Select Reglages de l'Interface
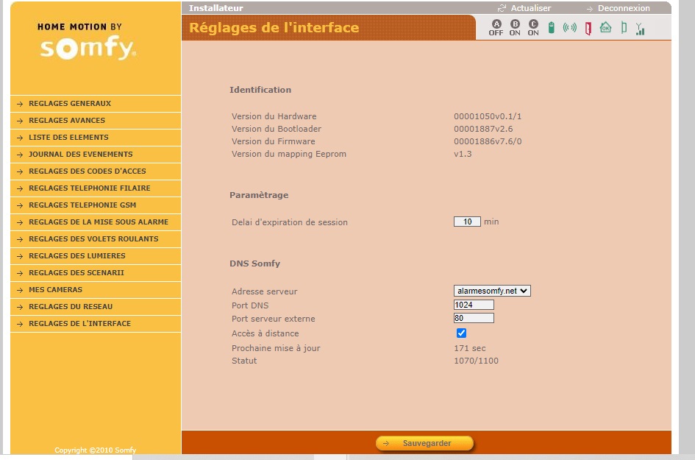 click(x=96, y=323)
